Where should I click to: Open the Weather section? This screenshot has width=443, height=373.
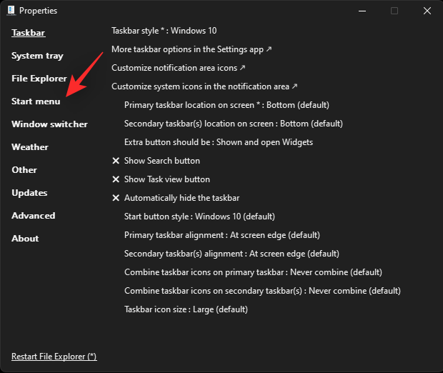coord(30,147)
